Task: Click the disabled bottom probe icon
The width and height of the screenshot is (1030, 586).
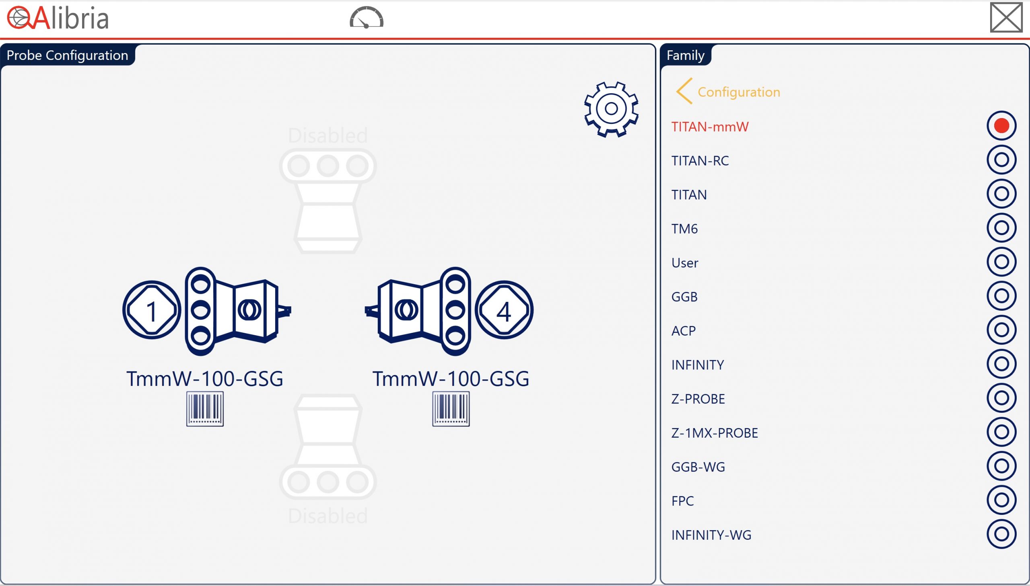Action: tap(328, 447)
